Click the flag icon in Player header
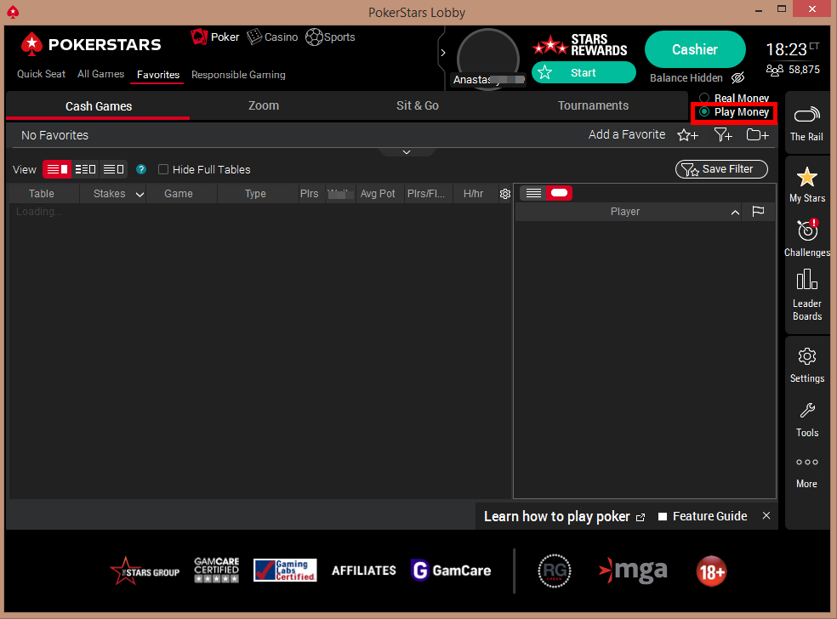Viewport: 837px width, 619px height. (758, 212)
